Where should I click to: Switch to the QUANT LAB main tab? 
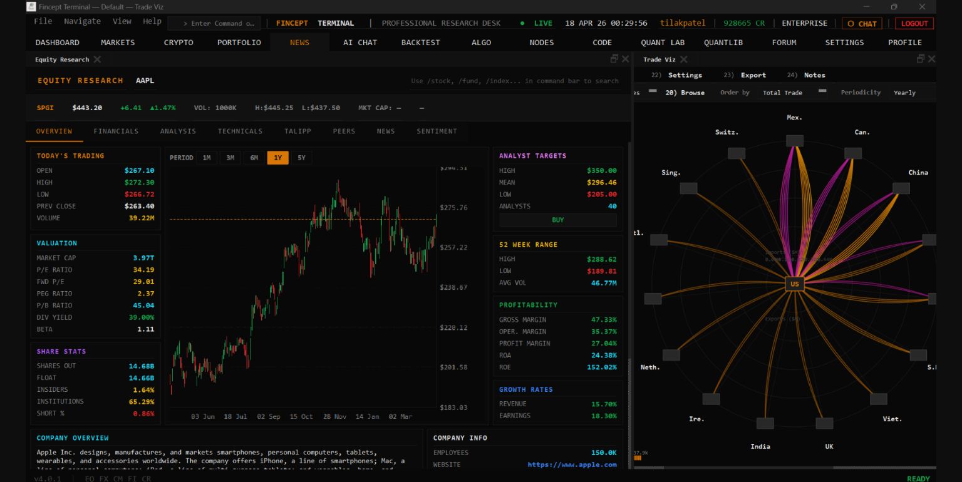(x=663, y=43)
